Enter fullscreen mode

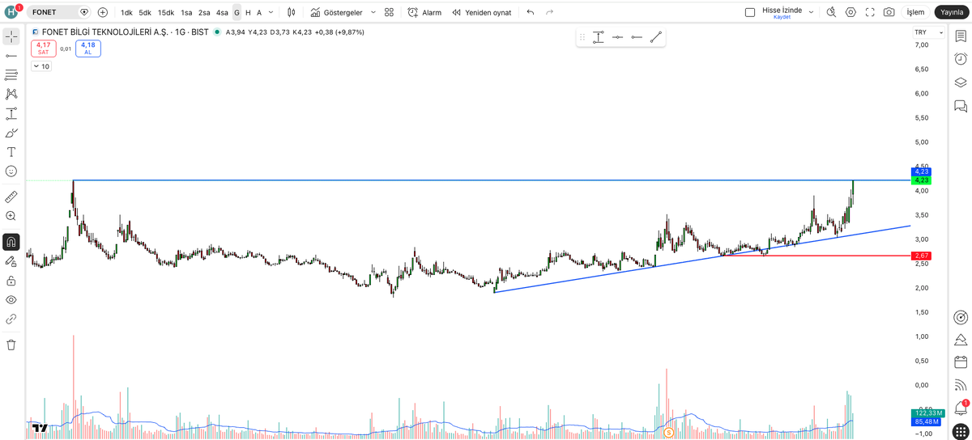tap(870, 12)
